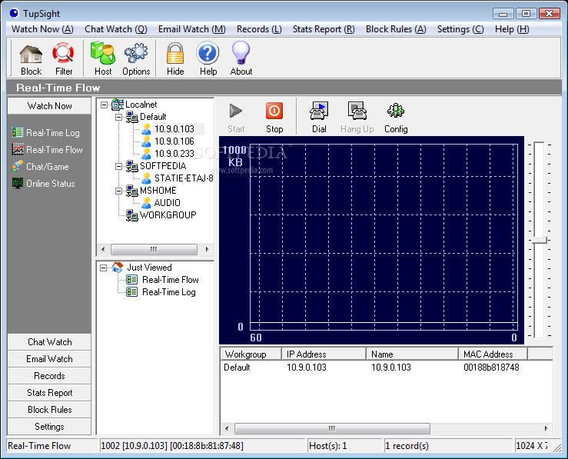Image resolution: width=568 pixels, height=459 pixels.
Task: Open the Filter tool in the toolbar
Action: pos(63,55)
